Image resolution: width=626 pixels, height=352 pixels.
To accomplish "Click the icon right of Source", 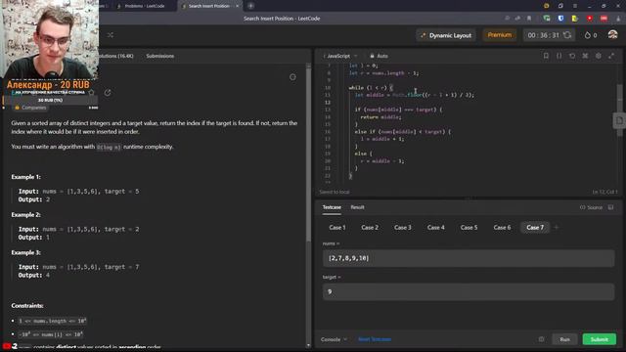I will point(610,207).
